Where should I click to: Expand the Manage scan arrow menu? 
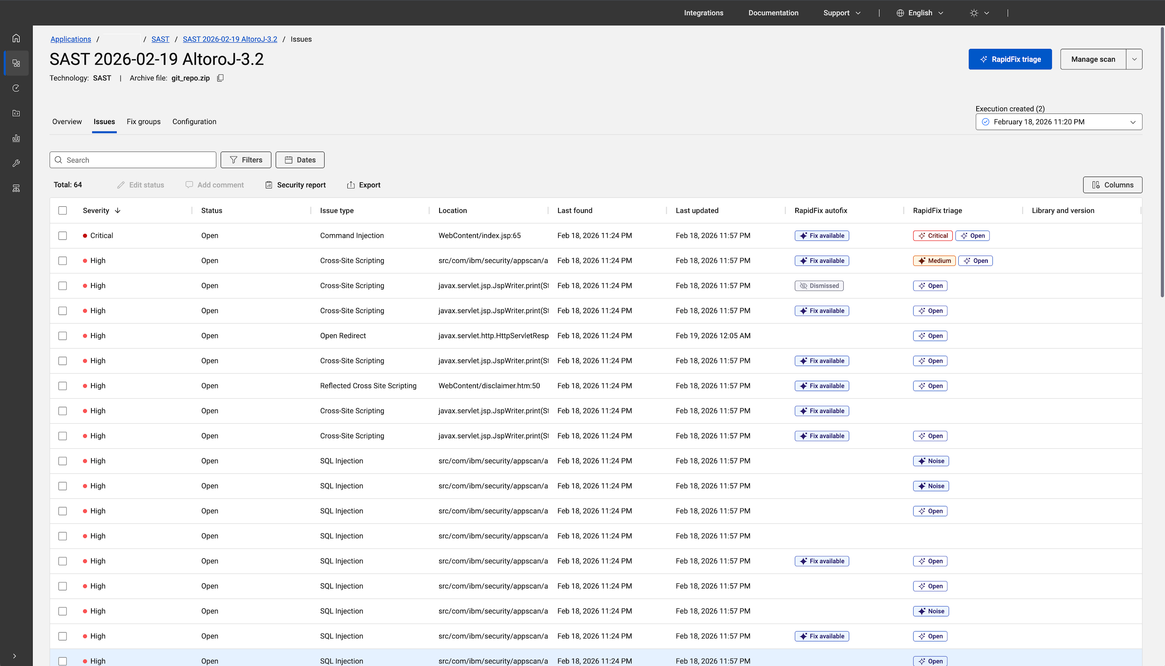1134,59
